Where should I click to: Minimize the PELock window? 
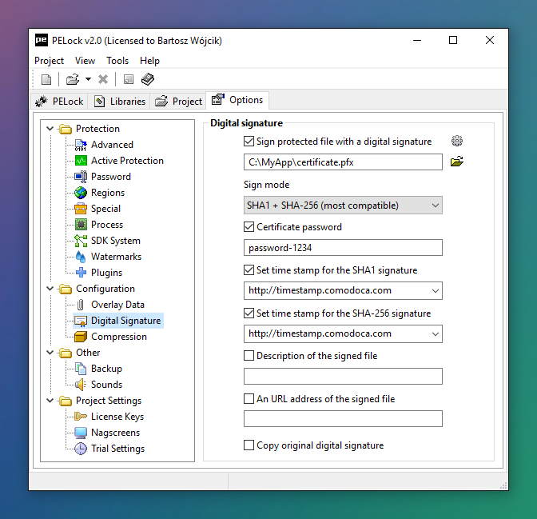pyautogui.click(x=417, y=41)
